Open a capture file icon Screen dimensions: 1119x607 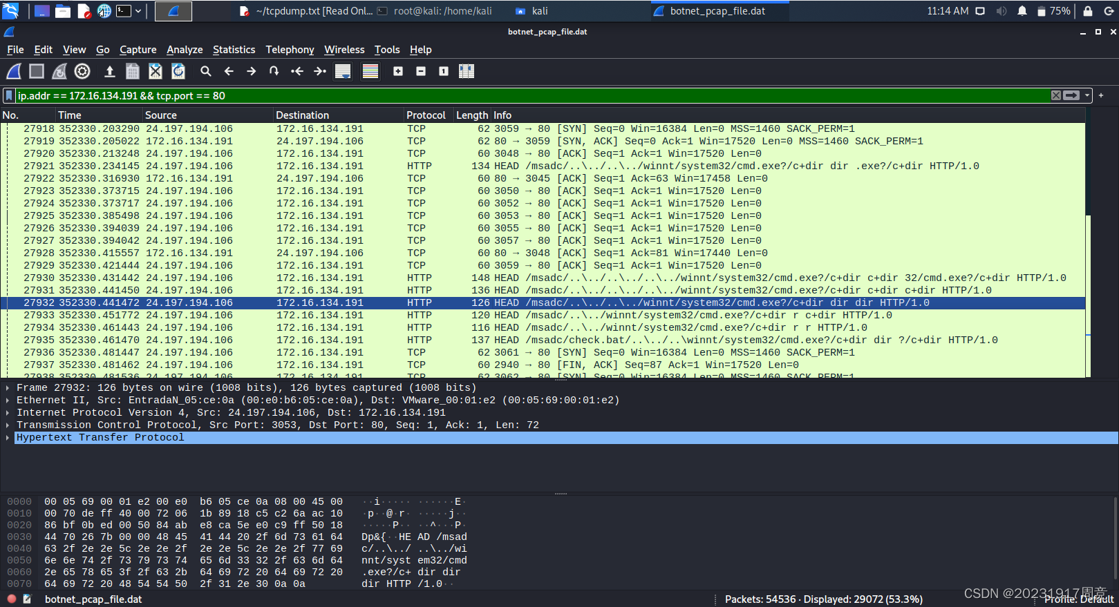click(x=109, y=71)
